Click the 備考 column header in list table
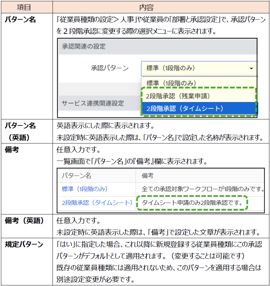 [148, 176]
